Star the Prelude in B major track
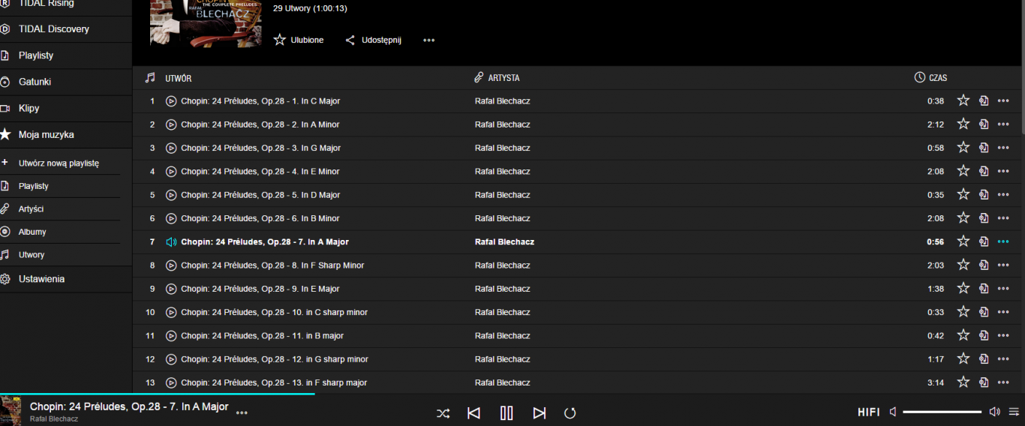 point(963,335)
